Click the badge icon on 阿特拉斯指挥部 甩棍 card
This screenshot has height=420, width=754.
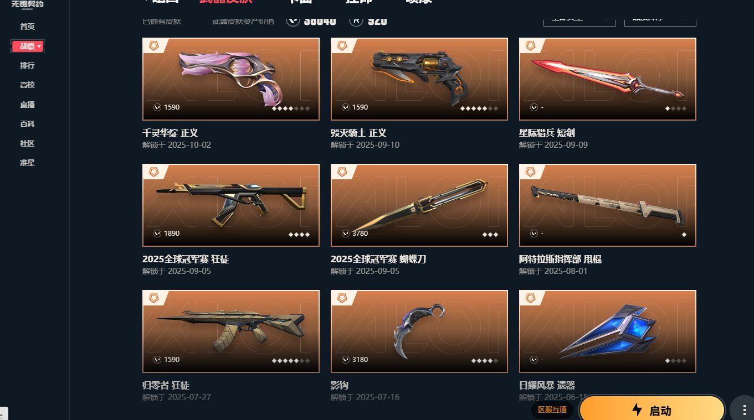click(531, 172)
